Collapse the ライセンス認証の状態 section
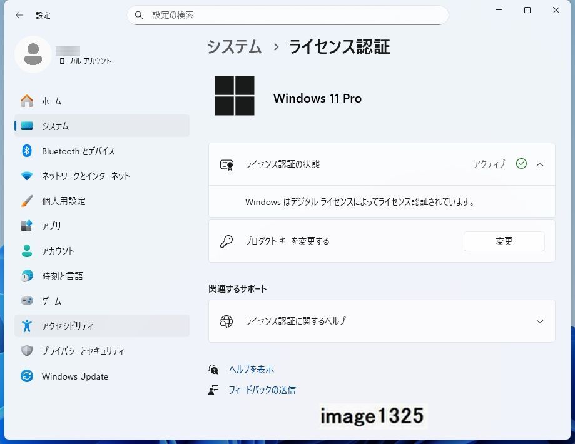Viewport: 575px width, 444px height. tap(540, 164)
